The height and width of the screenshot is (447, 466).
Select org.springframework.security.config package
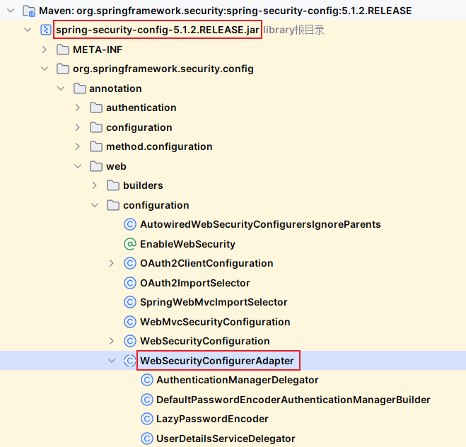[163, 69]
